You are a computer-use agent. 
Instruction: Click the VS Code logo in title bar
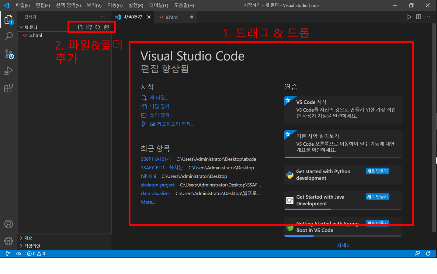[6, 5]
